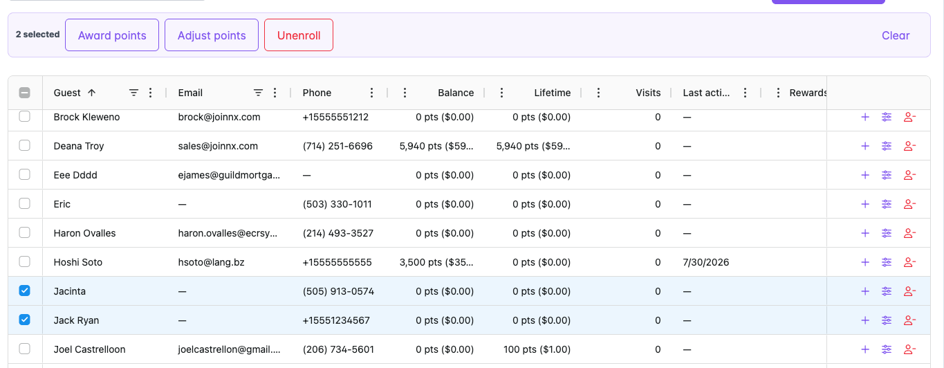Click the plus icon in Deana Troy's row
This screenshot has height=368, width=944.
tap(864, 146)
